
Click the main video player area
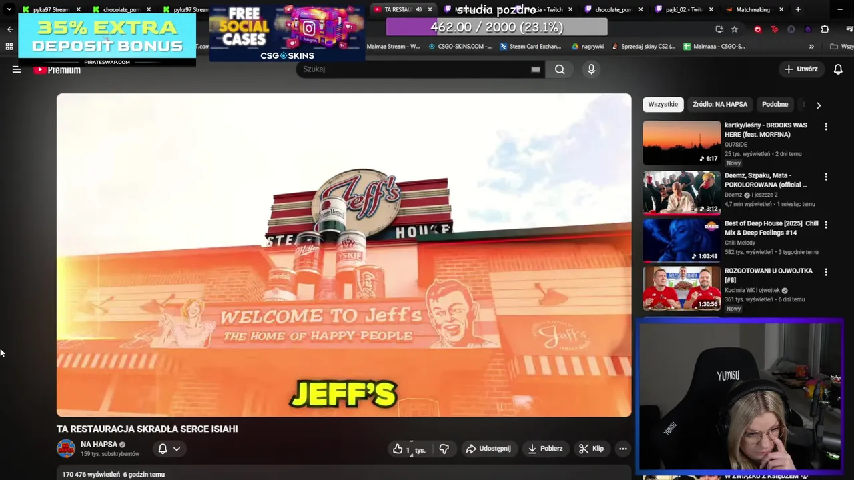tap(344, 255)
